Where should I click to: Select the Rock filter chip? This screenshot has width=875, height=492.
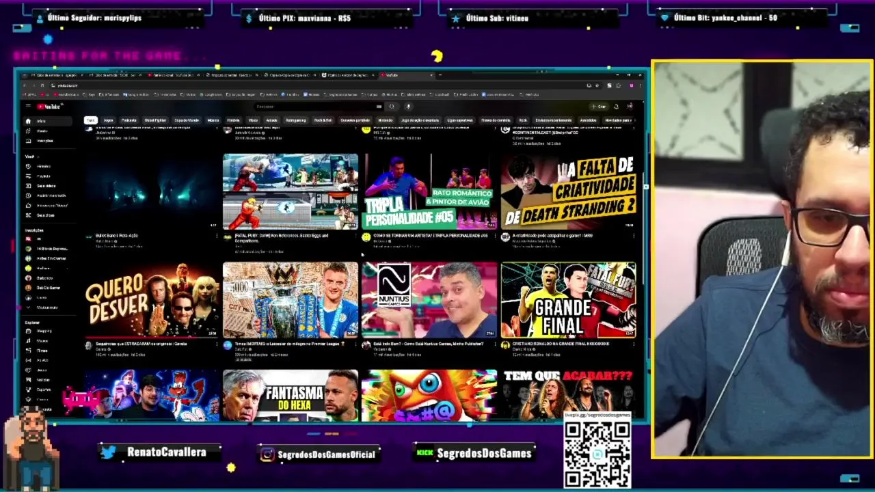click(x=523, y=120)
